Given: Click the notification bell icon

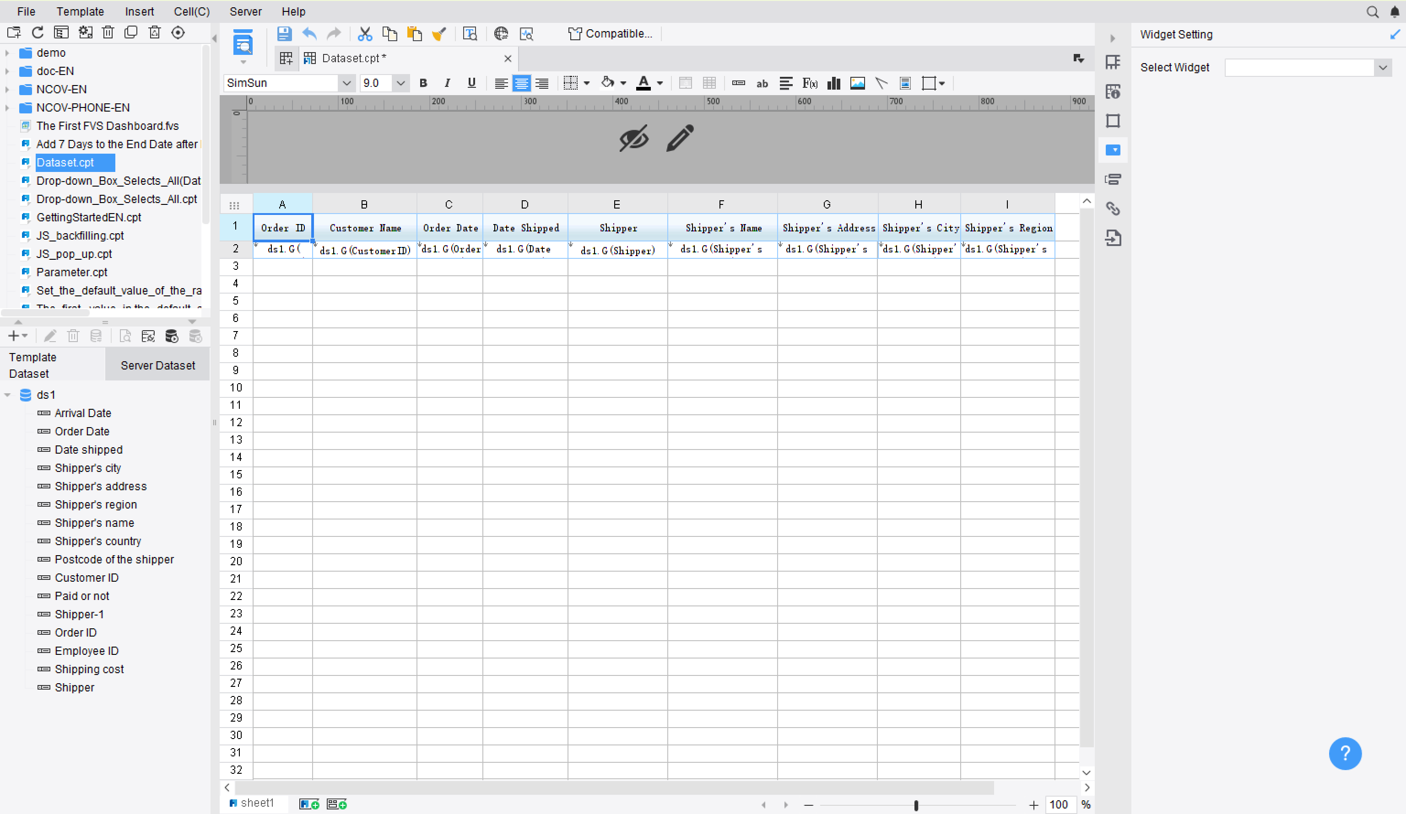Looking at the screenshot, I should 1395,12.
